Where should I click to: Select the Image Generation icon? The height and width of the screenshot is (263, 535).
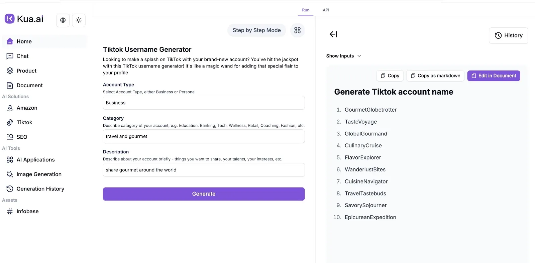(10, 174)
